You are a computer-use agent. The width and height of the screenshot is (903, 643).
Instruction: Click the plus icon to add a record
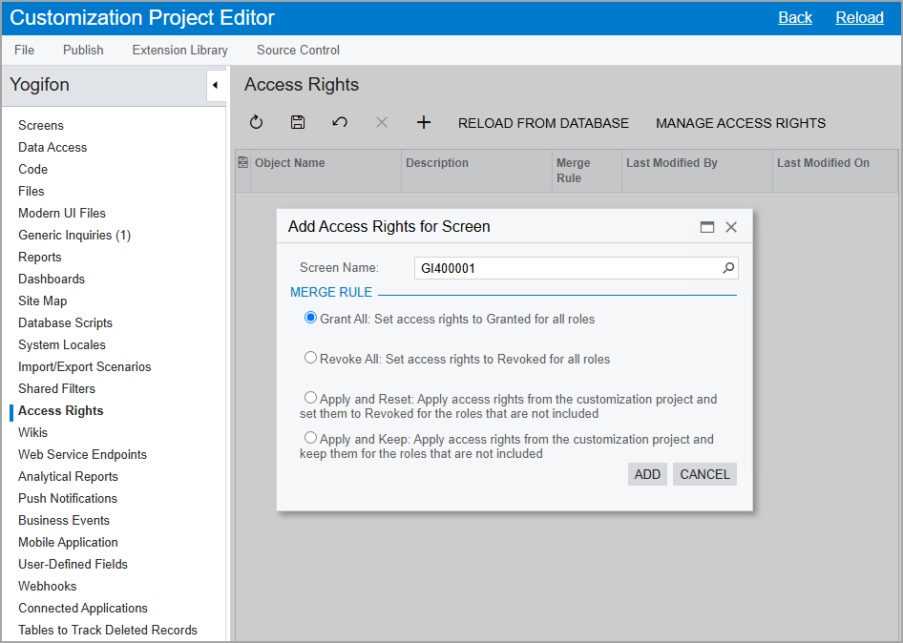click(424, 122)
